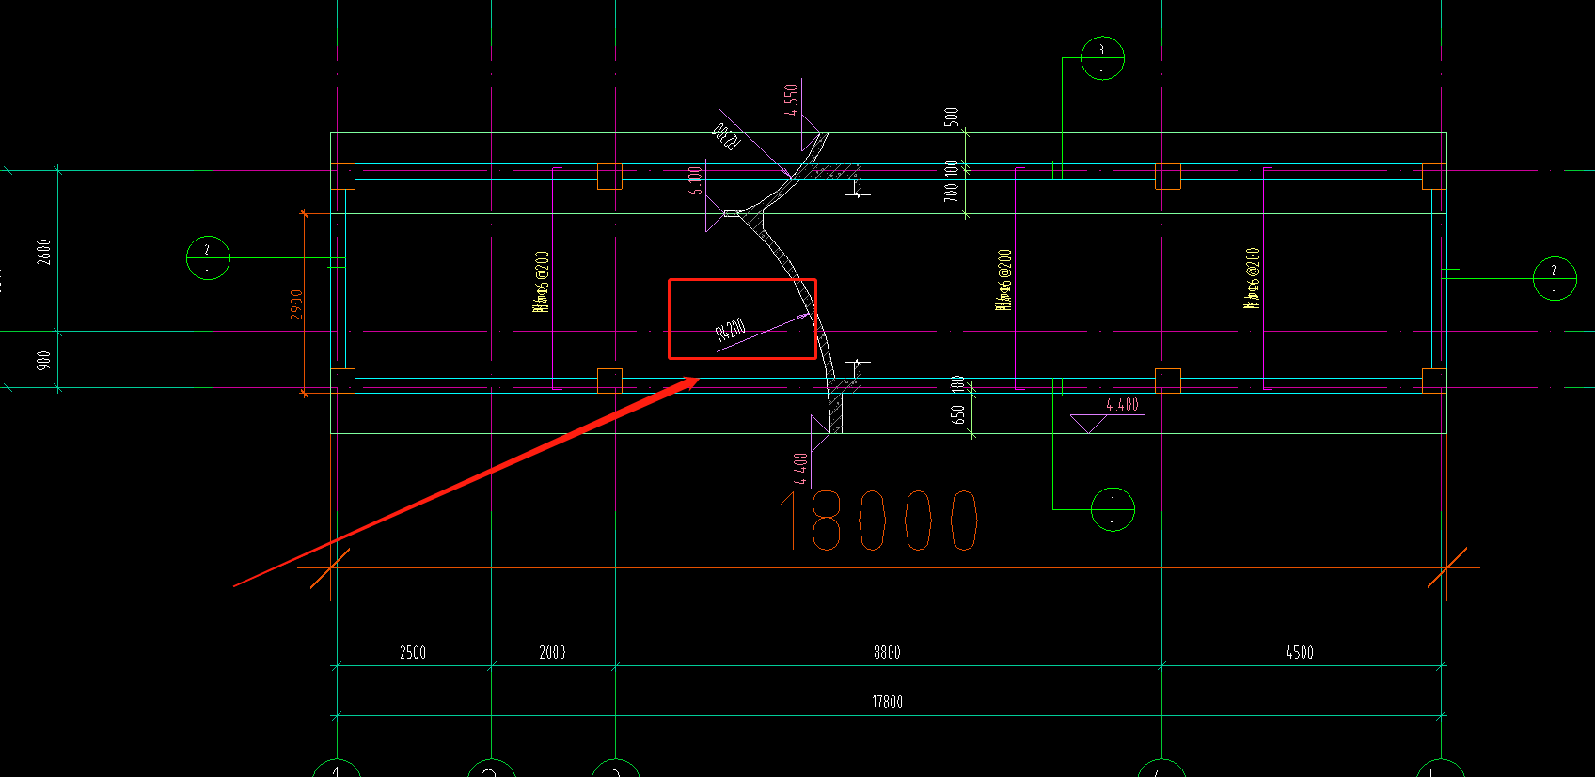
Task: Pick the 6.100 elevation label
Action: pos(696,180)
